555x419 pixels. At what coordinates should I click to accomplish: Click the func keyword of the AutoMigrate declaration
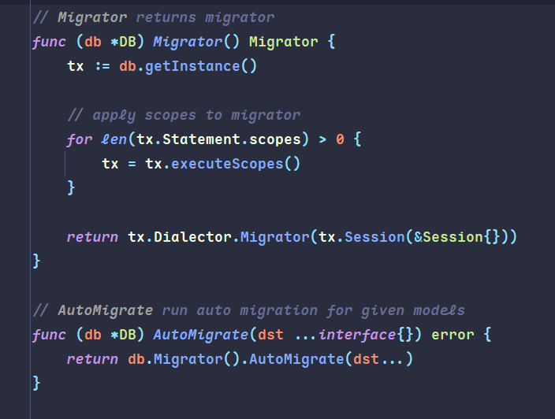[50, 335]
